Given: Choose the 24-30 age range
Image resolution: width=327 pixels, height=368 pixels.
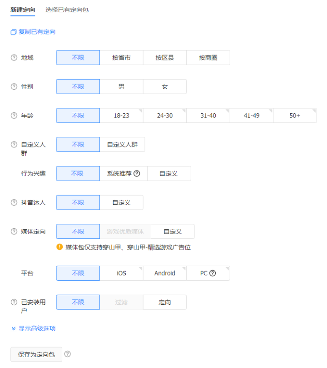Looking at the screenshot, I should [164, 116].
